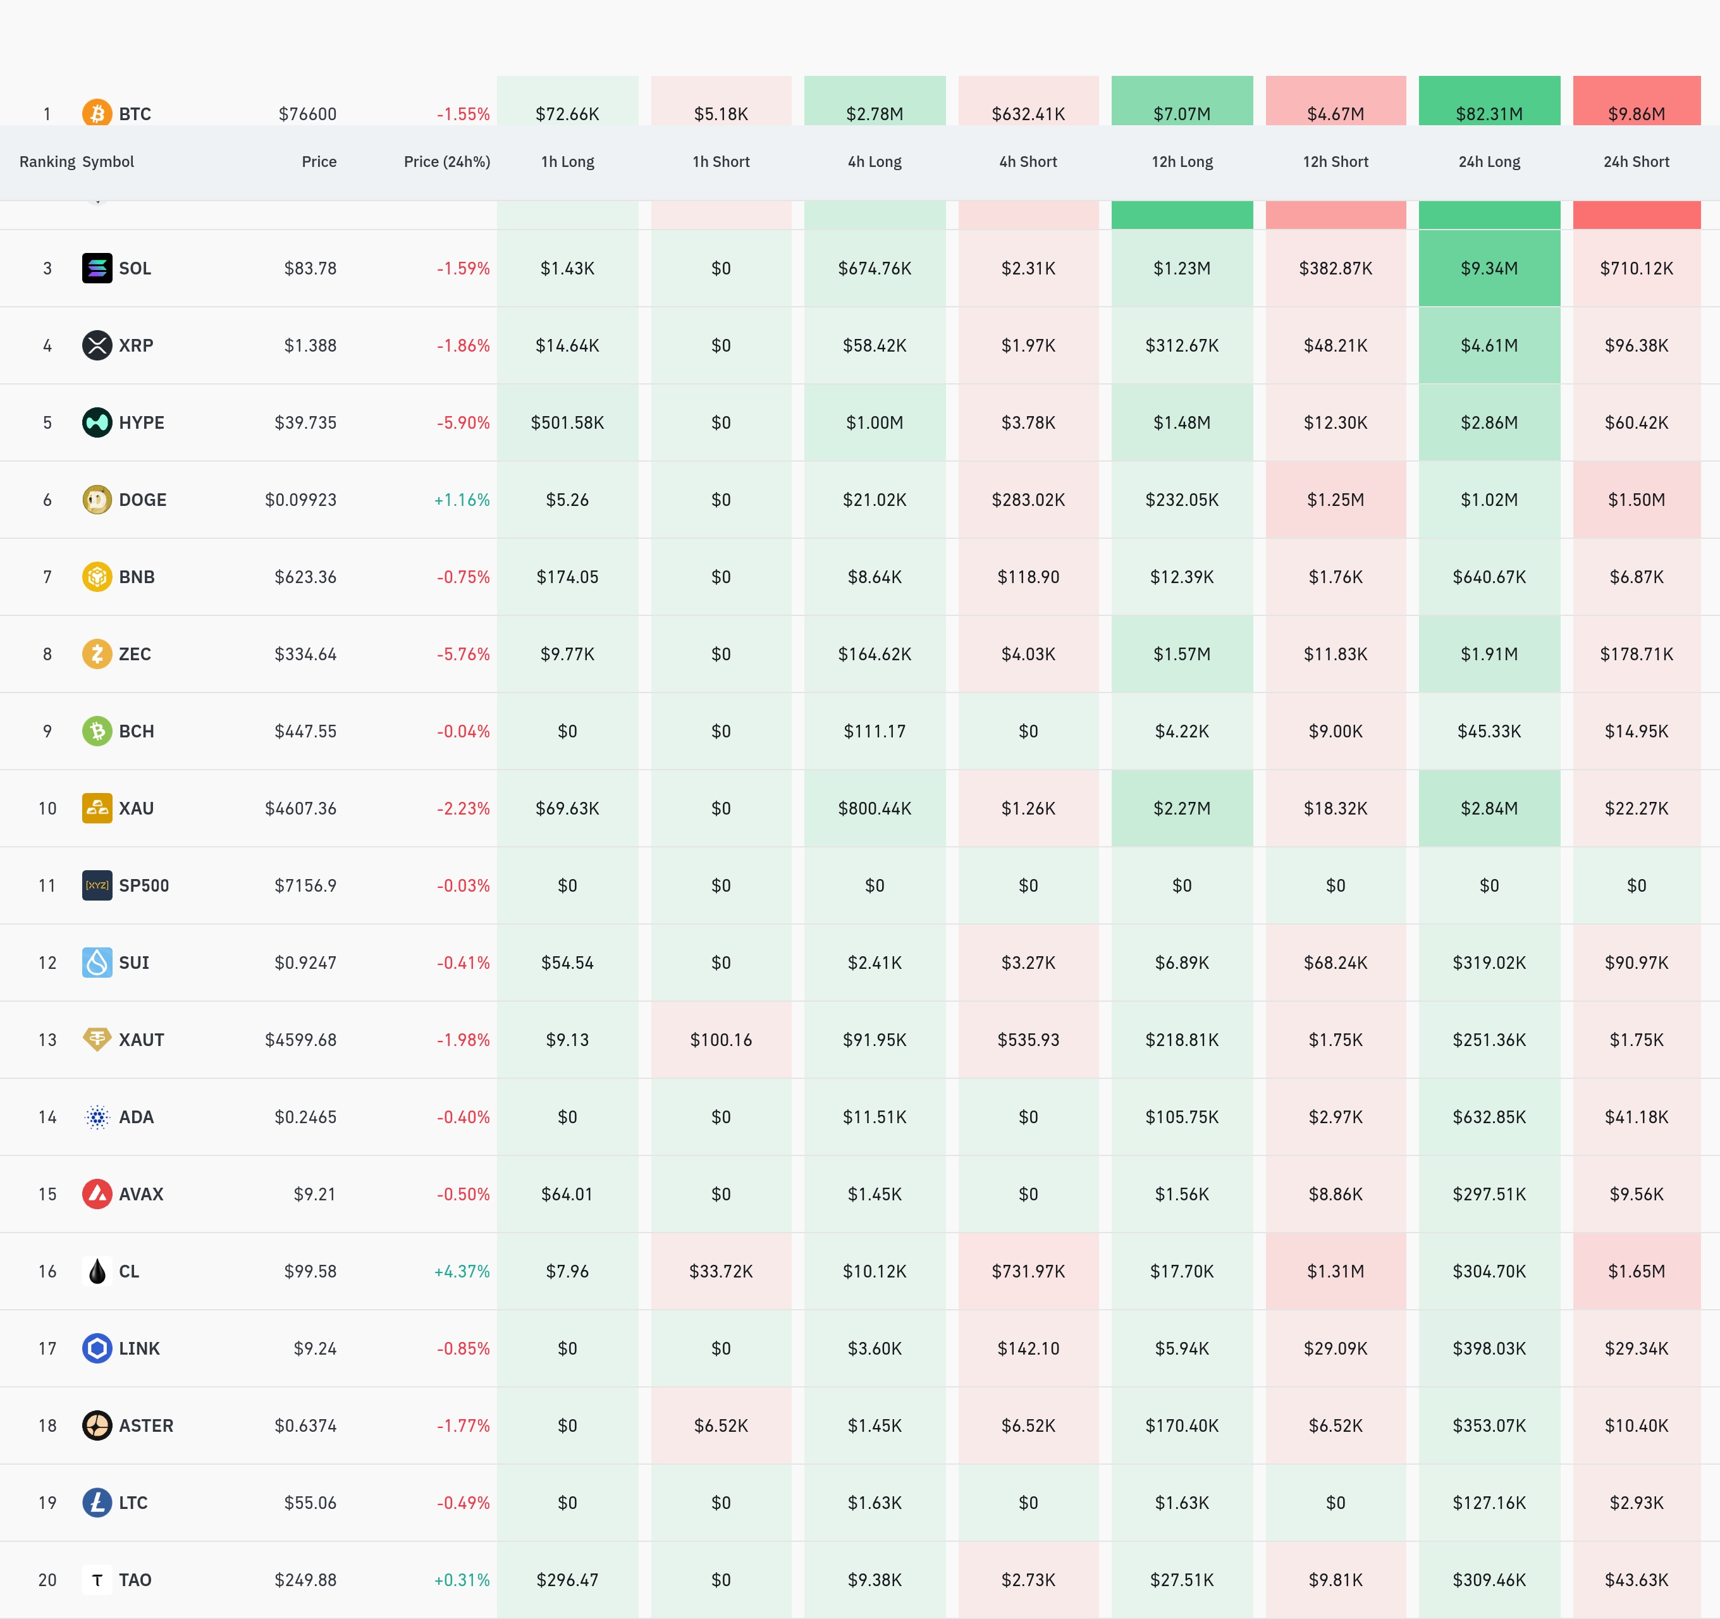Screen dimensions: 1720x1619
Task: Sort by the 24h Long column header
Action: pyautogui.click(x=1489, y=162)
